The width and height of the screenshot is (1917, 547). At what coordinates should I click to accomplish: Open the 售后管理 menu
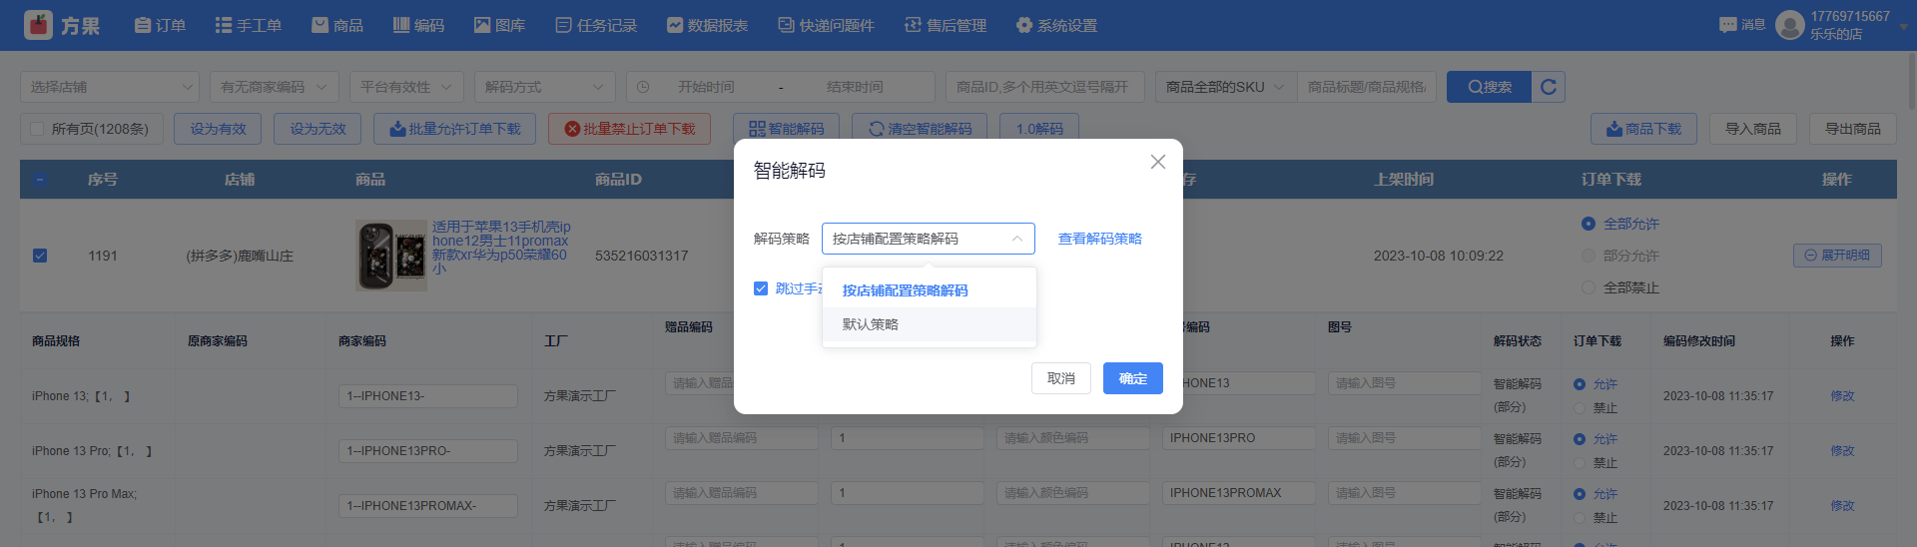(x=946, y=25)
